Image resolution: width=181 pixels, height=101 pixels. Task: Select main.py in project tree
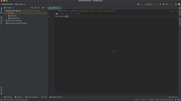click(12, 16)
